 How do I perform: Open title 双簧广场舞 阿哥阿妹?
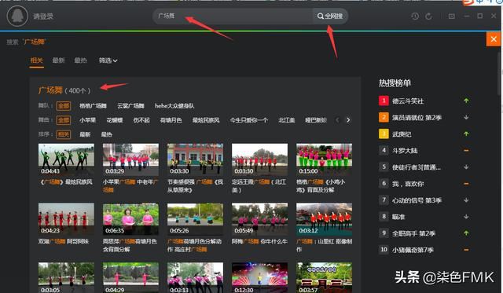click(64, 241)
